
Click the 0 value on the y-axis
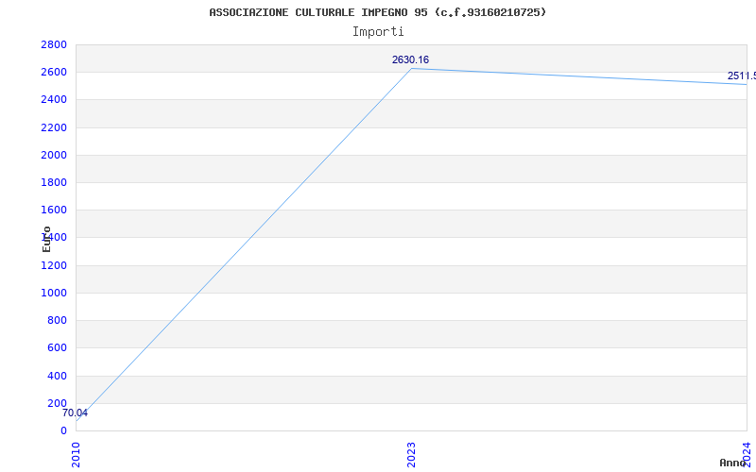click(x=63, y=430)
